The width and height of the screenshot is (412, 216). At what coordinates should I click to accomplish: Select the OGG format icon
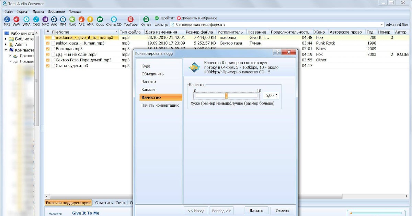click(x=36, y=20)
